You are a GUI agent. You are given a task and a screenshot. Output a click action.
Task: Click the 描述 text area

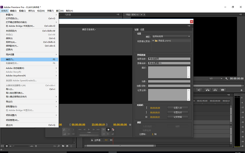click(x=168, y=72)
